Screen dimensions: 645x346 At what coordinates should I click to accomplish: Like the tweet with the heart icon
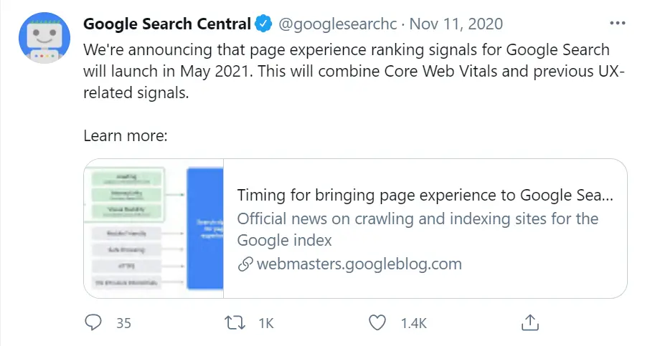click(x=377, y=322)
